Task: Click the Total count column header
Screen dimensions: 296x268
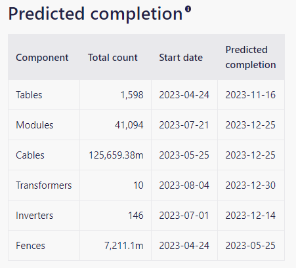Action: [113, 58]
